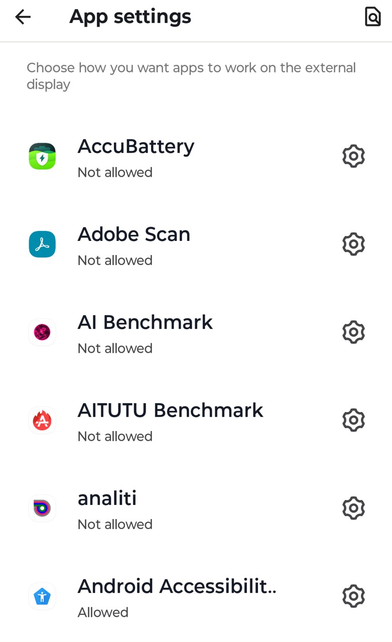392x642 pixels.
Task: Go back using the arrow icon
Action: (x=23, y=17)
